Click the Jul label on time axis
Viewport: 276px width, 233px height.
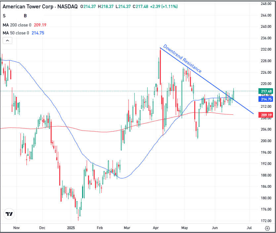pos(249,228)
